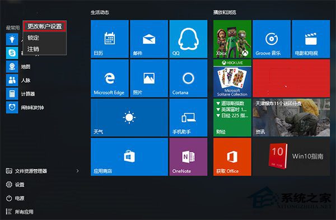The image size is (336, 220).
Task: Open the 地图 maps app
Action: 18,67
